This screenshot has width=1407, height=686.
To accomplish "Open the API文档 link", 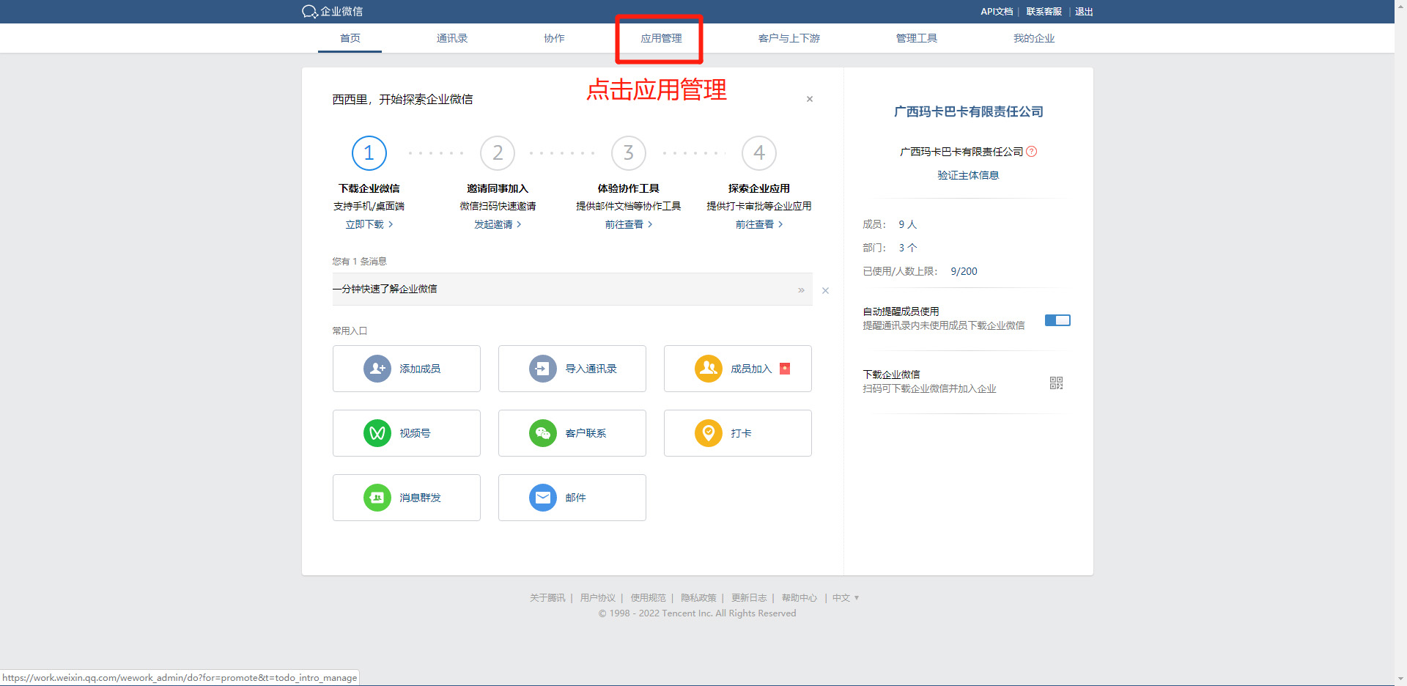I will 997,12.
